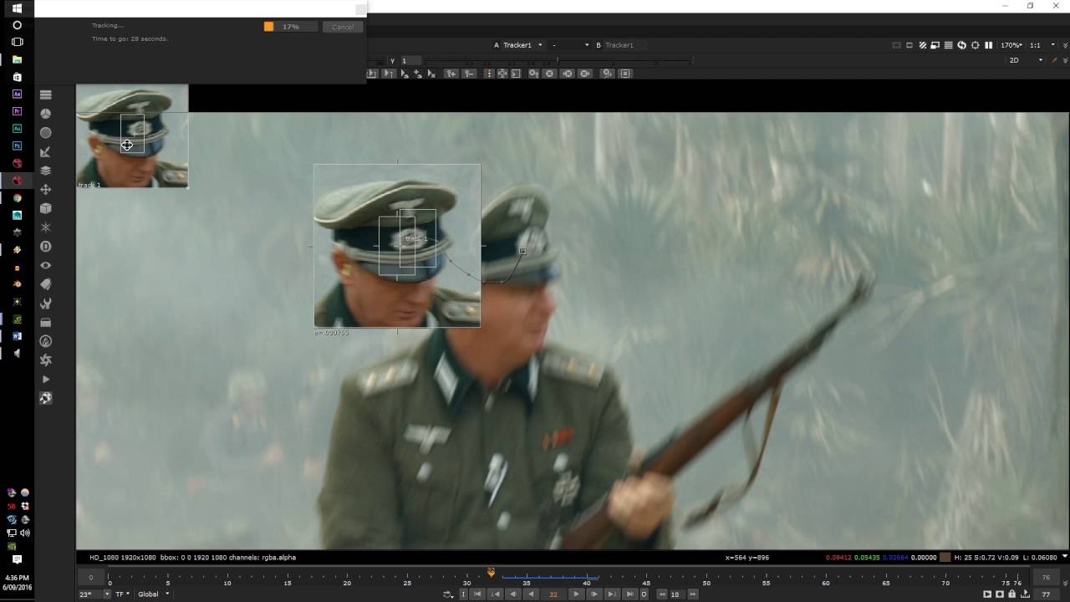Open the Merge layers toolbar icon
The image size is (1070, 602).
click(x=46, y=171)
